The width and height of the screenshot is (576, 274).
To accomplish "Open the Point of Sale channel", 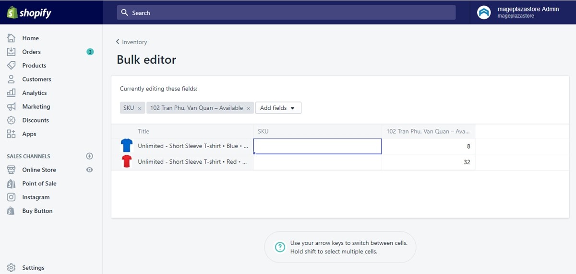I will pyautogui.click(x=39, y=183).
